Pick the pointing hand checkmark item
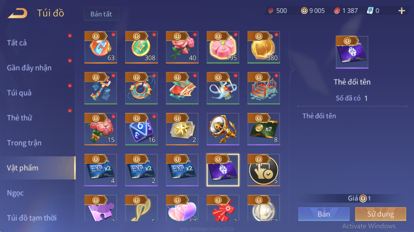This screenshot has width=414, height=232. pos(264,170)
